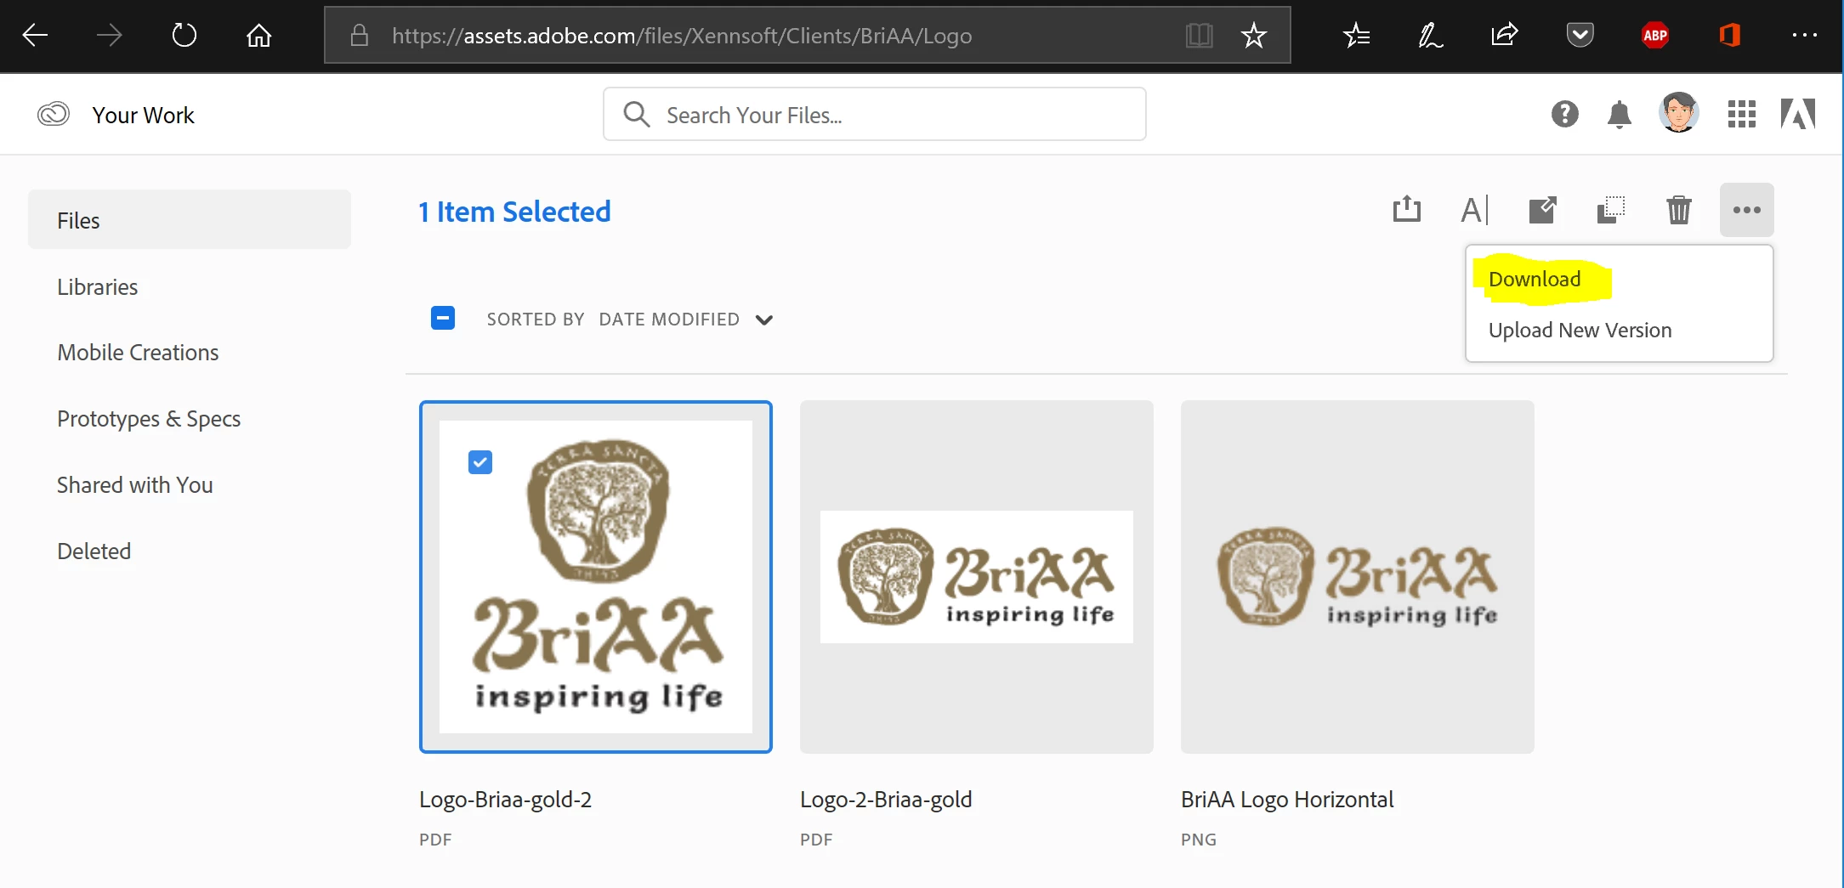Open the ABP Adblock Plus extension

coord(1654,35)
